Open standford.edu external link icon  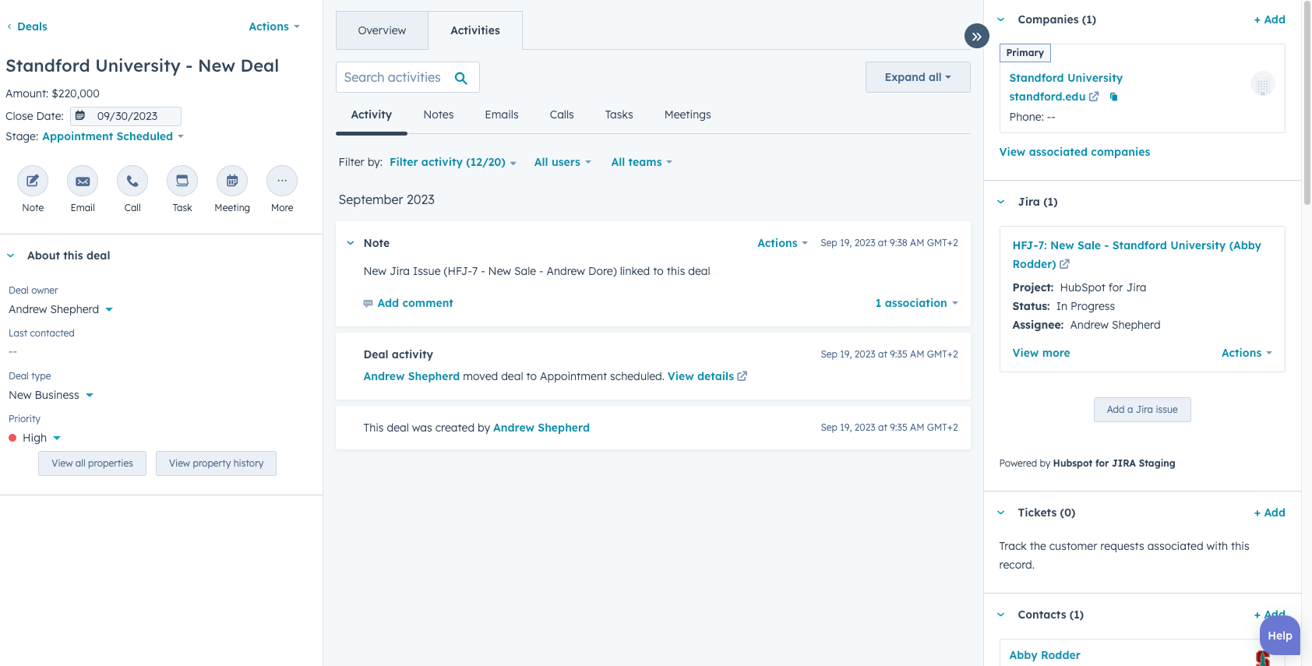pos(1094,97)
